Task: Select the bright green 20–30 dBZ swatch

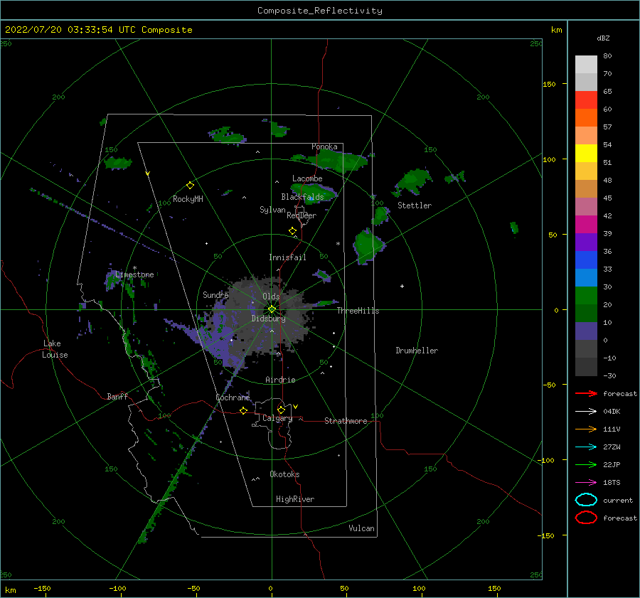Action: [x=586, y=296]
